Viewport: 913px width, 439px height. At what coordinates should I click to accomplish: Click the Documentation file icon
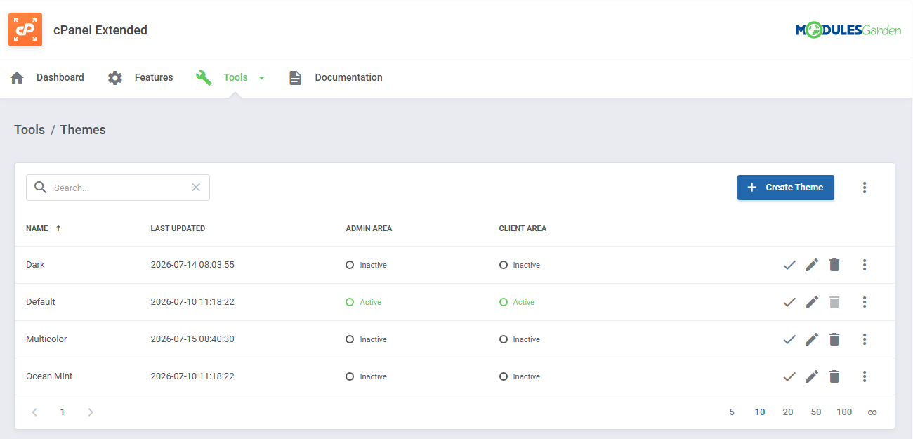tap(296, 78)
